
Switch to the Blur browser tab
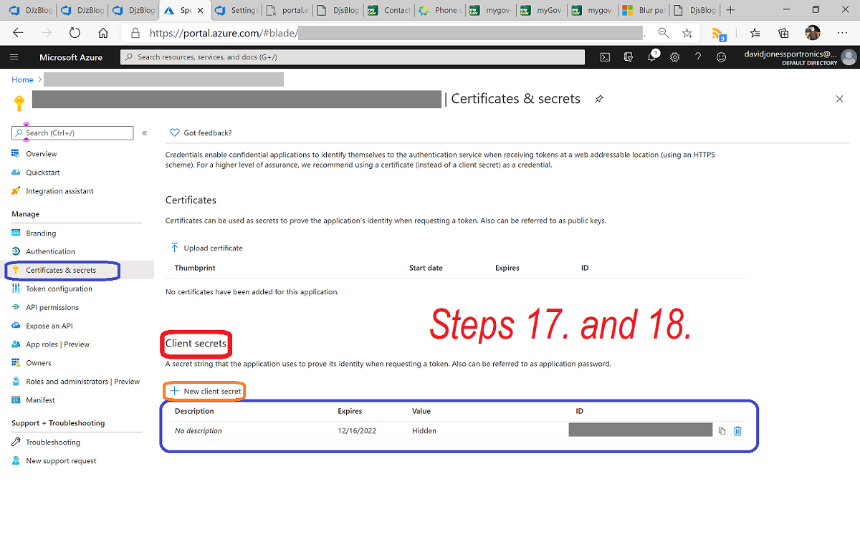[642, 10]
